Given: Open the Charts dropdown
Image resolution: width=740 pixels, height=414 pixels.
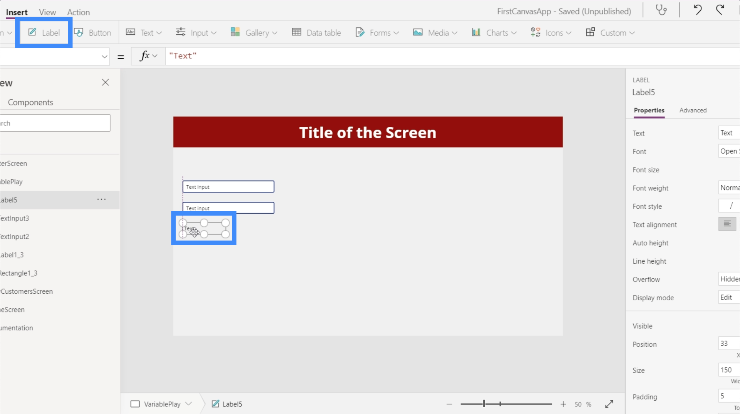Looking at the screenshot, I should 494,33.
